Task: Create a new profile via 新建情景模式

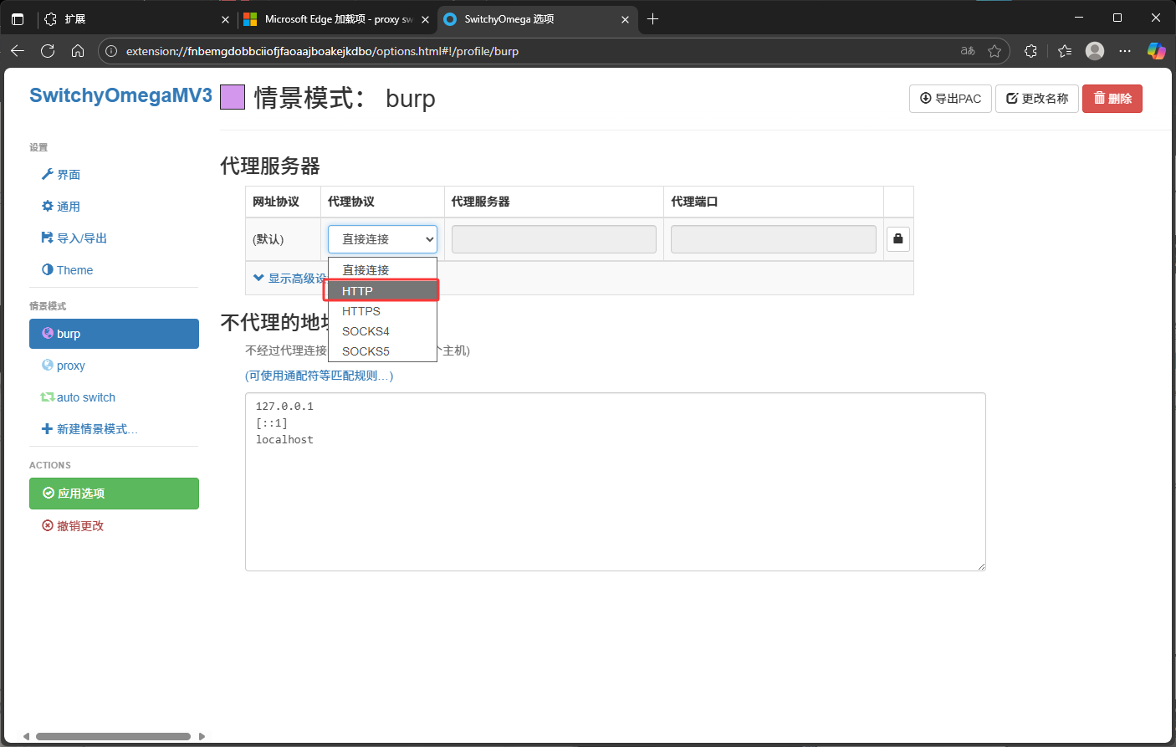Action: point(89,429)
